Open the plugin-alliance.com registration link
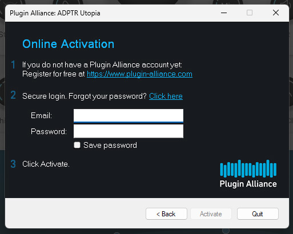 [x=139, y=74]
